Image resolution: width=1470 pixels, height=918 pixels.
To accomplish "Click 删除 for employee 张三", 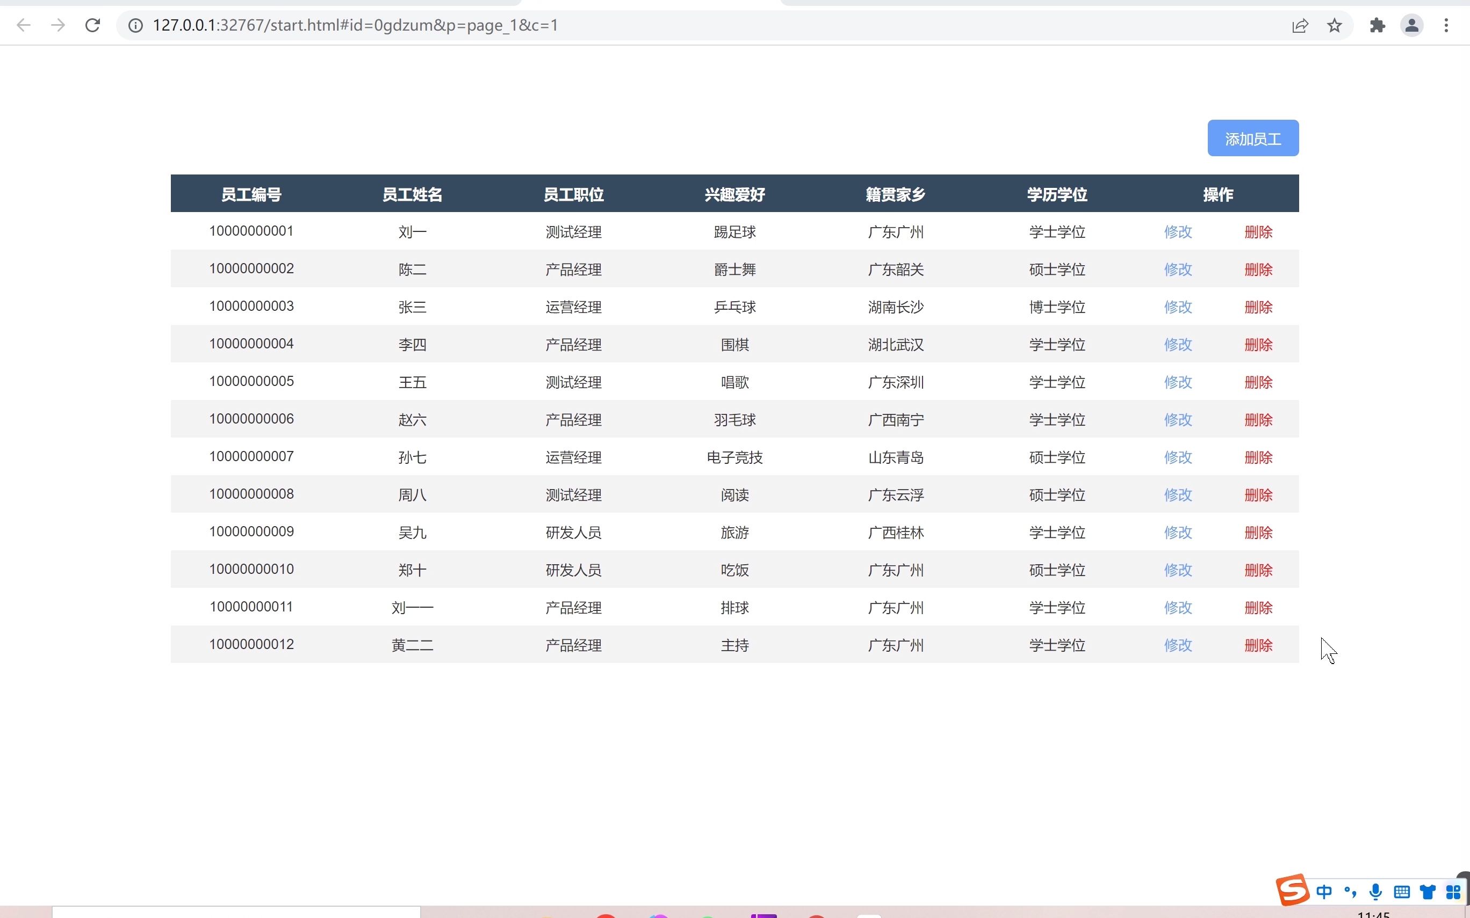I will point(1258,307).
